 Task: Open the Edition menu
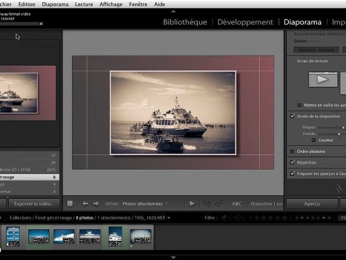(x=27, y=4)
